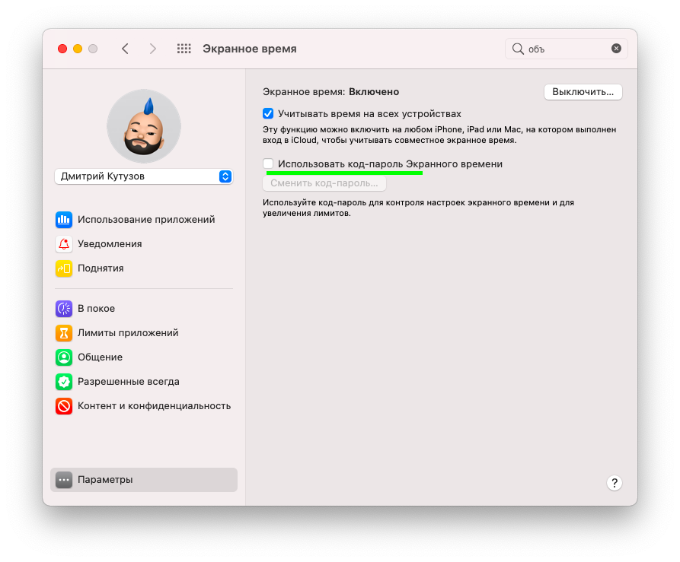Clear the search field text
Image resolution: width=680 pixels, height=562 pixels.
coord(616,49)
